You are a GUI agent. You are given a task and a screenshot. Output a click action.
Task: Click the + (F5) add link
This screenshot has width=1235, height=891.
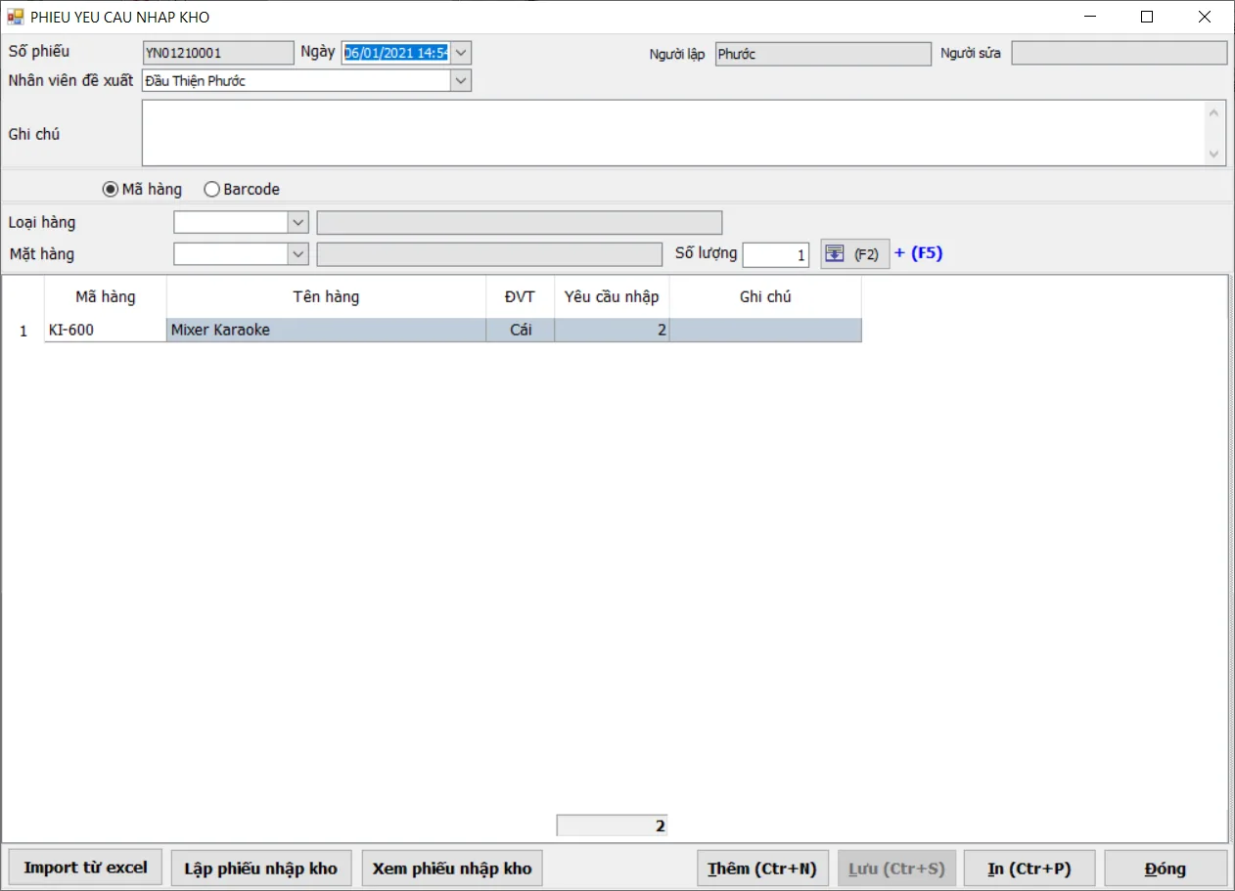point(918,253)
